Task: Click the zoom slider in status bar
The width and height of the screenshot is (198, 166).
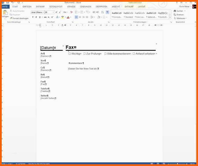Action: tap(177, 164)
